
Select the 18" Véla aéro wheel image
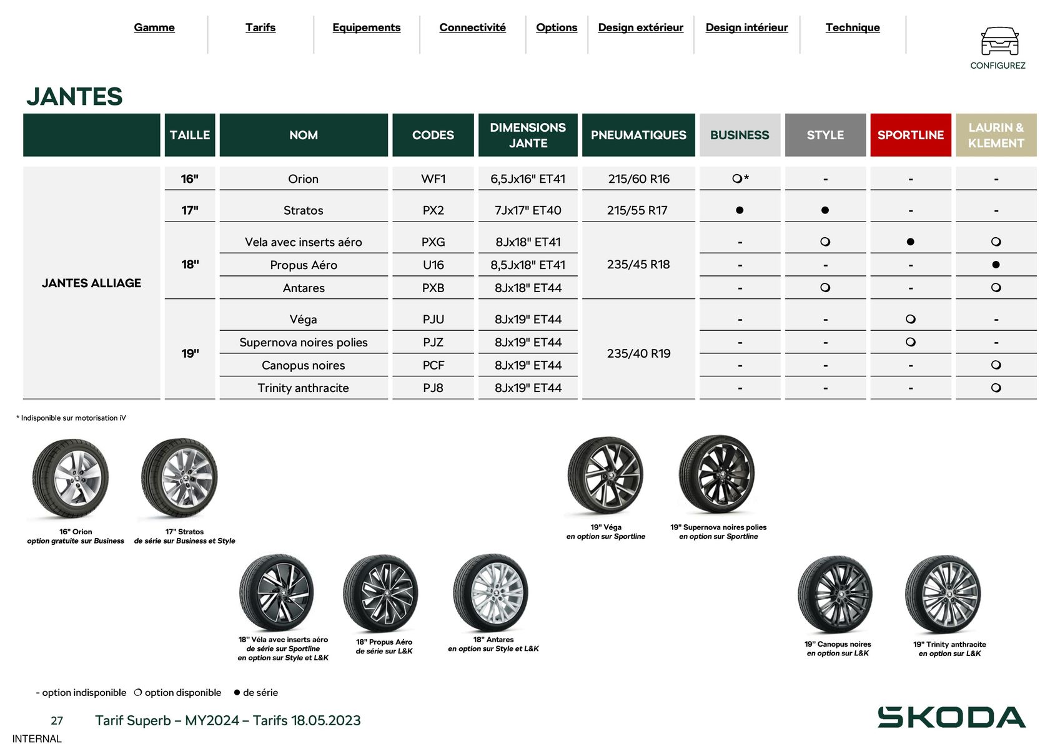tap(277, 592)
